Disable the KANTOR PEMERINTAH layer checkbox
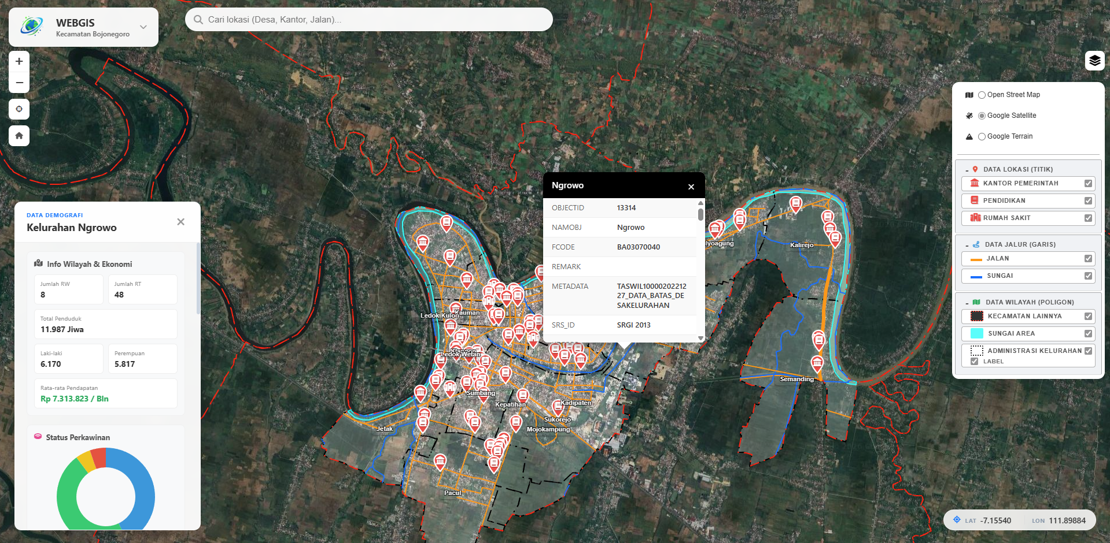This screenshot has width=1110, height=543. [x=1088, y=183]
